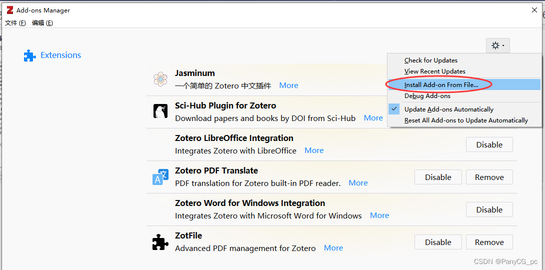Disable Zotero LibreOffice Integration

[x=489, y=144]
